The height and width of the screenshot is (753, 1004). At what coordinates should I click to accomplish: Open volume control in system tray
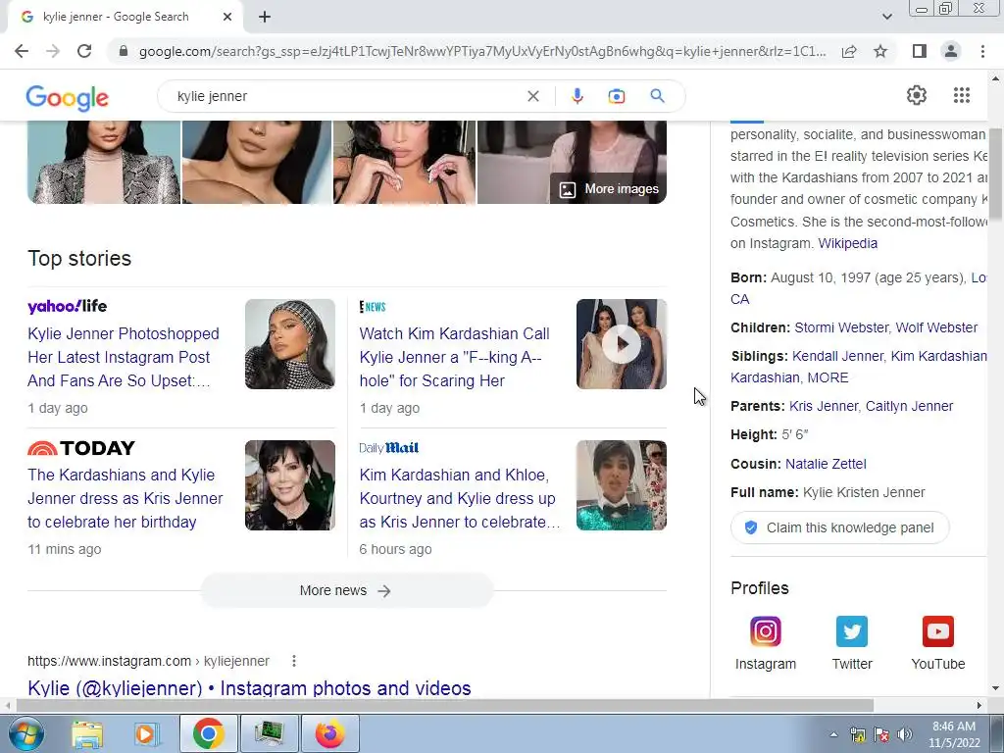[905, 734]
